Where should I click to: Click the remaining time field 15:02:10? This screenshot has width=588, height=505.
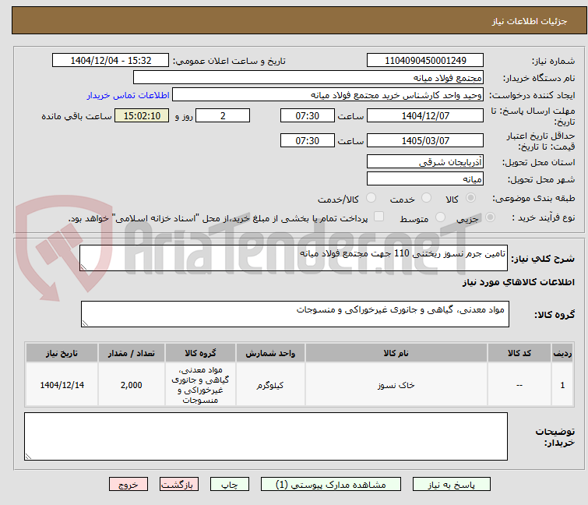pyautogui.click(x=142, y=115)
